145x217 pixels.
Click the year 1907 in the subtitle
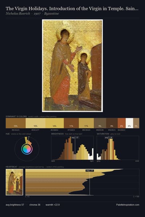pos(37,14)
